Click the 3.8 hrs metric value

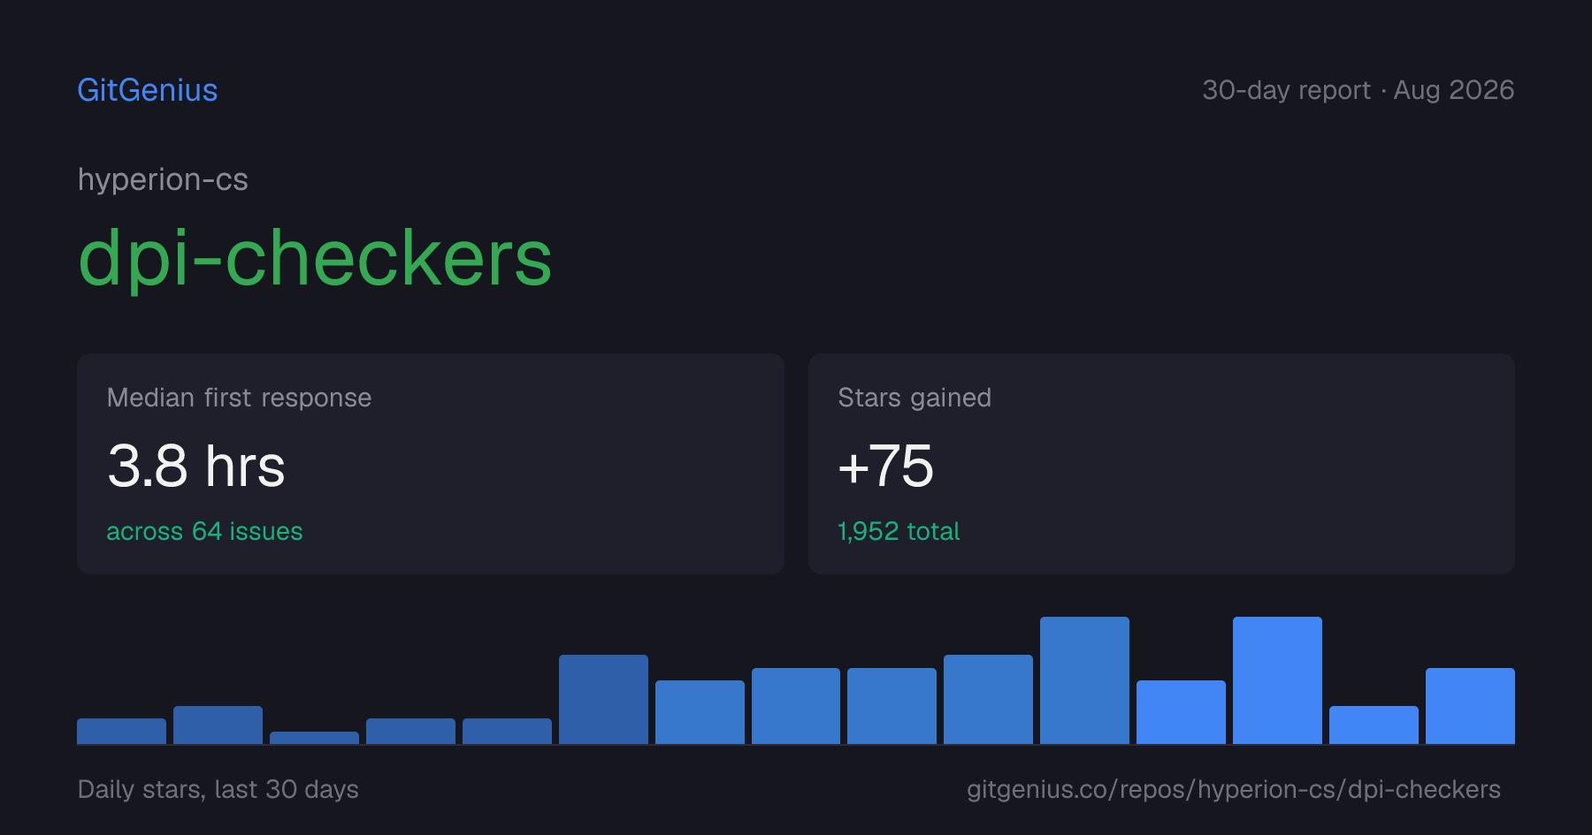coord(195,466)
